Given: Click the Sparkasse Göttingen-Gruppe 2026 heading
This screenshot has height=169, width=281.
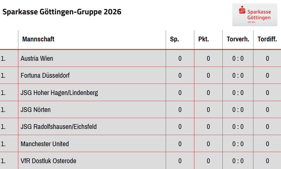Looking at the screenshot, I should click(x=62, y=12).
